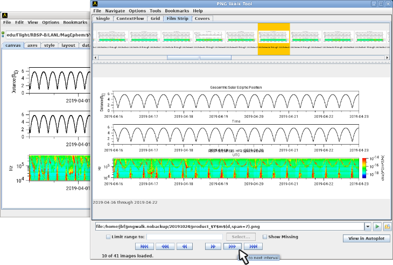393x265 pixels.
Task: Switch to the Covers tab
Action: [x=202, y=18]
